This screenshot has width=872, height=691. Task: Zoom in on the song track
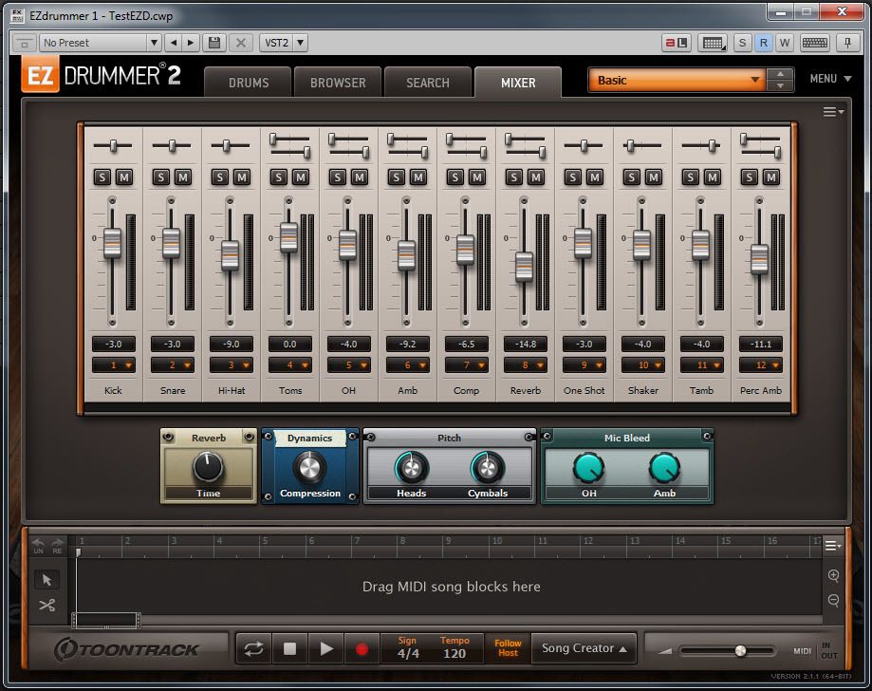click(x=833, y=576)
